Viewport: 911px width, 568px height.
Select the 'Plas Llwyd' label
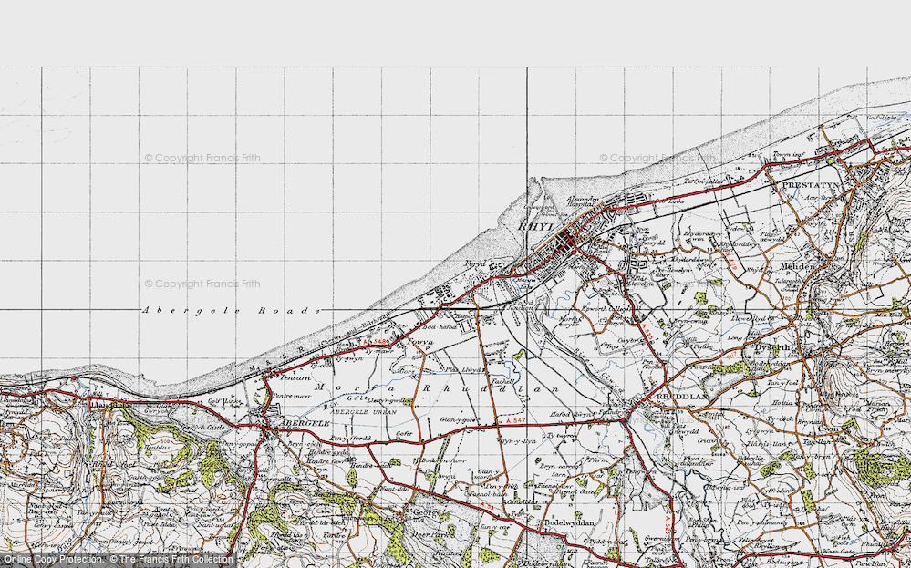point(463,369)
